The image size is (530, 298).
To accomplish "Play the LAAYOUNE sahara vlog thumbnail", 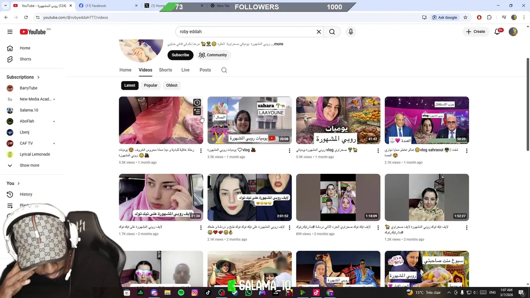I will pos(250,120).
